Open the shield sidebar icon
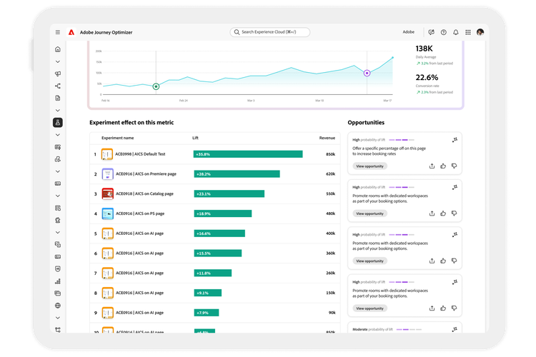Screen dimensions: 536x357 (x=58, y=269)
